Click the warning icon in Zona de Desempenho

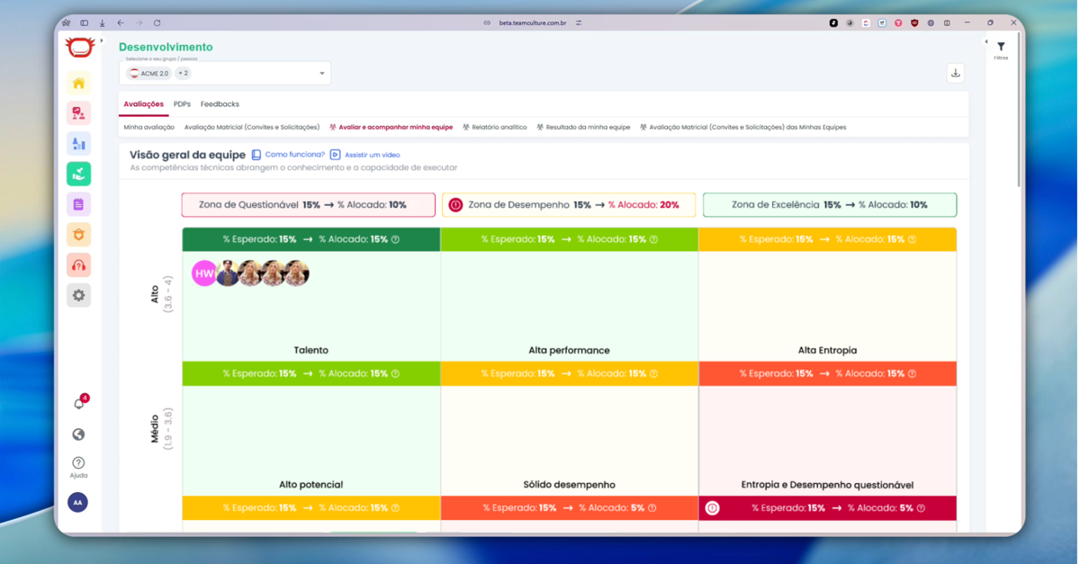coord(455,205)
